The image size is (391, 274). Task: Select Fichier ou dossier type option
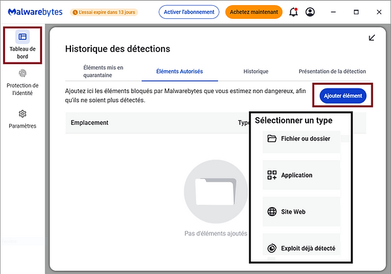(301, 142)
